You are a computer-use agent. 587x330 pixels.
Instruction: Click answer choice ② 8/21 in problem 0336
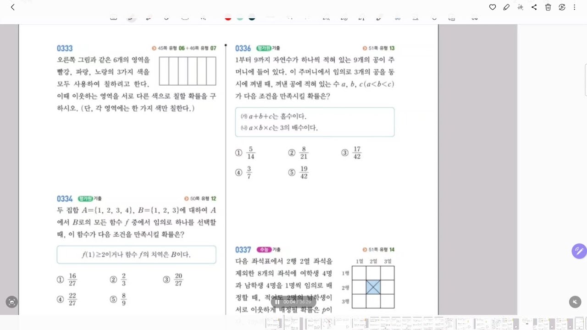coord(298,153)
